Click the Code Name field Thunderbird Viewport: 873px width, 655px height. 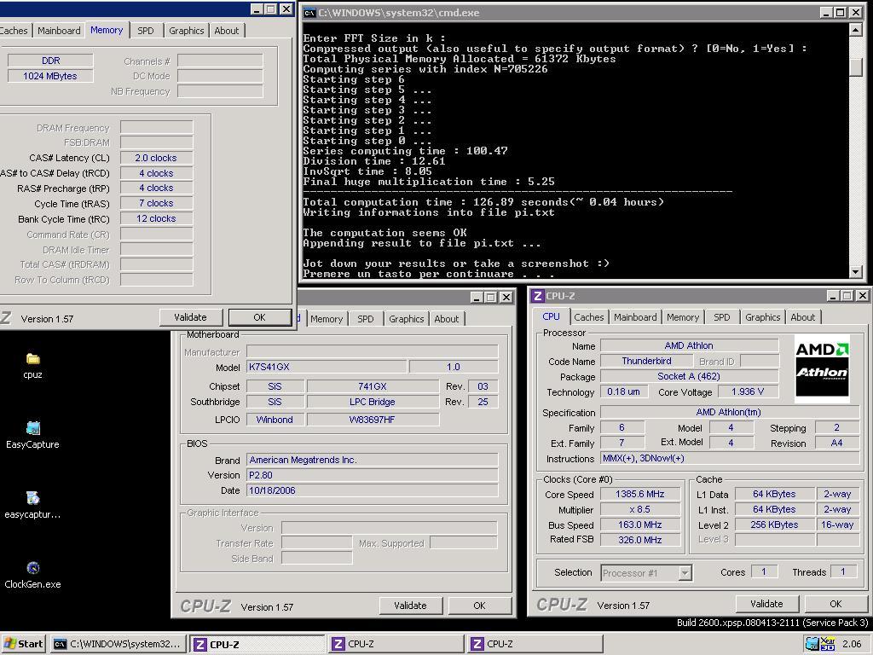(646, 361)
